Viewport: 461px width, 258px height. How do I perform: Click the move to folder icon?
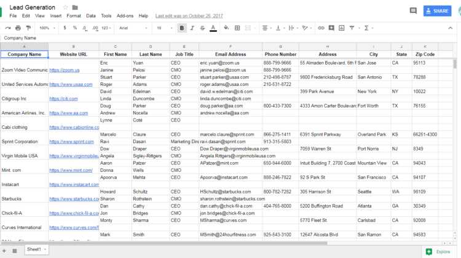point(75,7)
